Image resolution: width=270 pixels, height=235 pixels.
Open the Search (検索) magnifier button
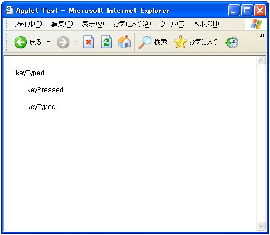[153, 42]
